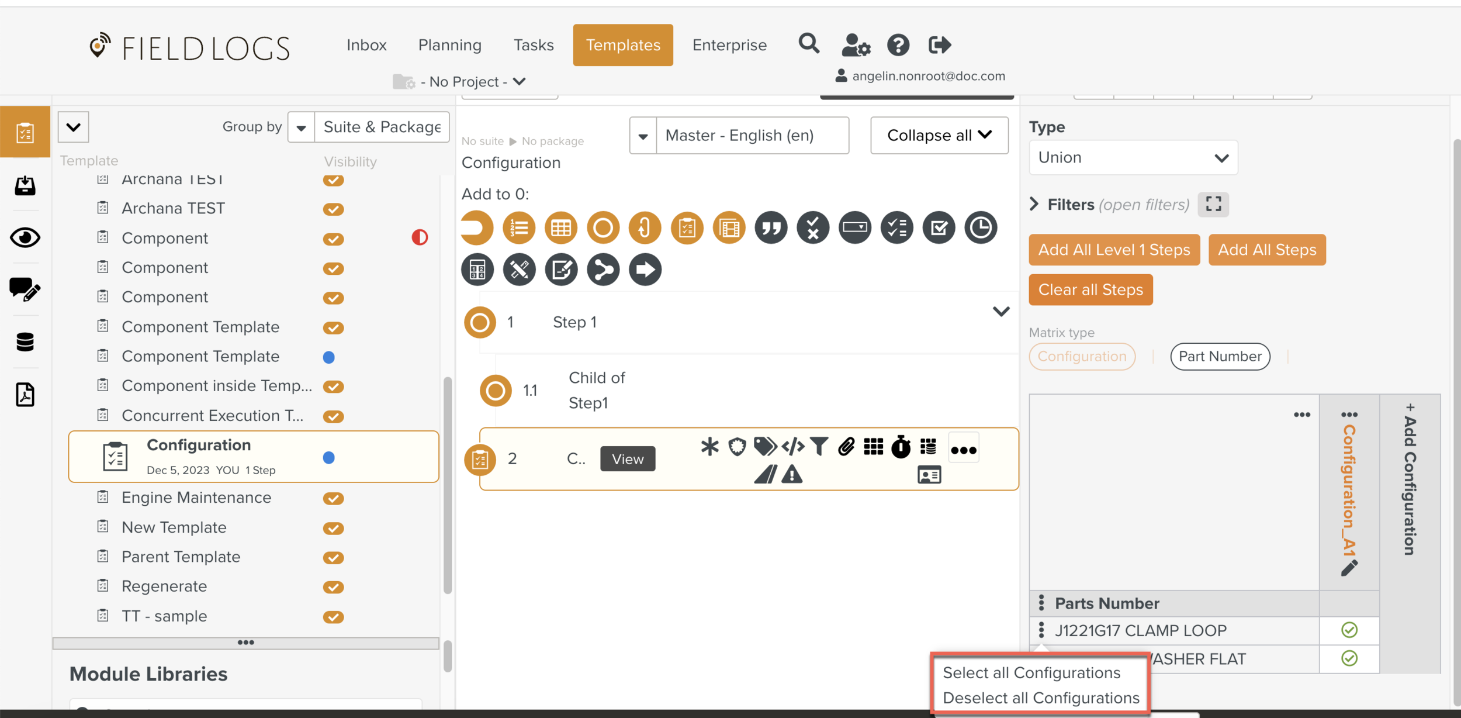Toggle visibility check for New Template
This screenshot has height=718, width=1461.
coord(333,528)
